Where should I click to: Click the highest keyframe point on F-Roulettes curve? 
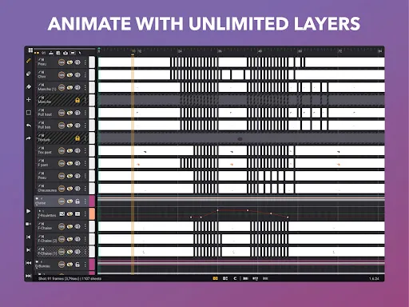(x=217, y=210)
